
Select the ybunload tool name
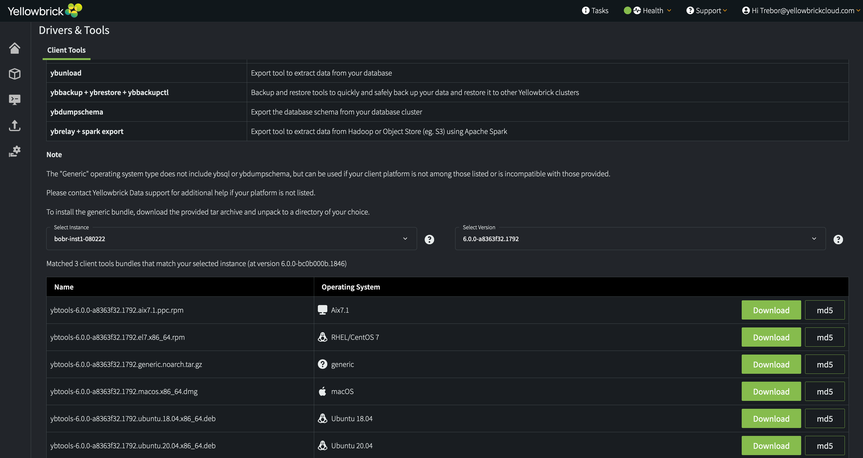[66, 73]
